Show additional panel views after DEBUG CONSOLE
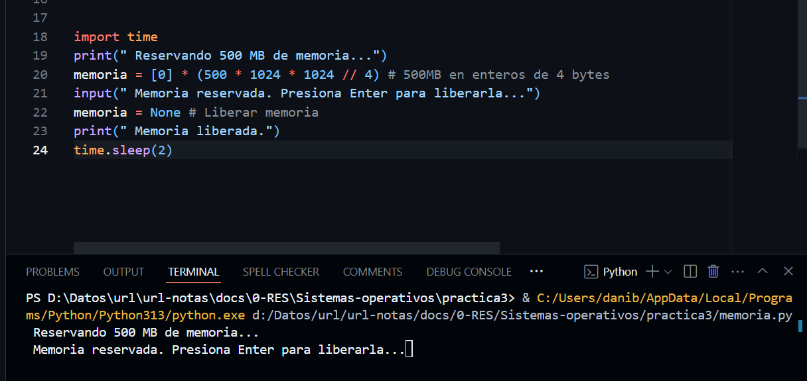The width and height of the screenshot is (807, 381). [537, 272]
